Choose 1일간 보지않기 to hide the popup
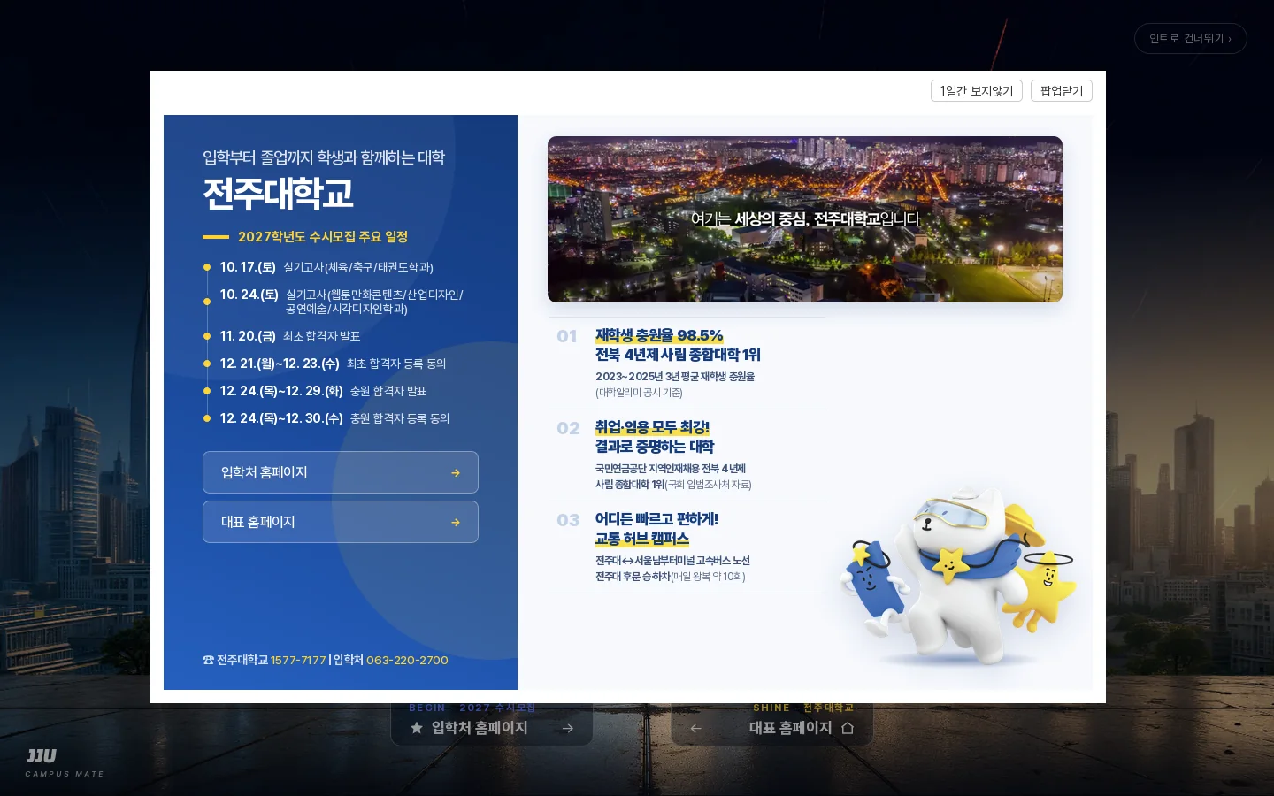1274x796 pixels. [977, 91]
